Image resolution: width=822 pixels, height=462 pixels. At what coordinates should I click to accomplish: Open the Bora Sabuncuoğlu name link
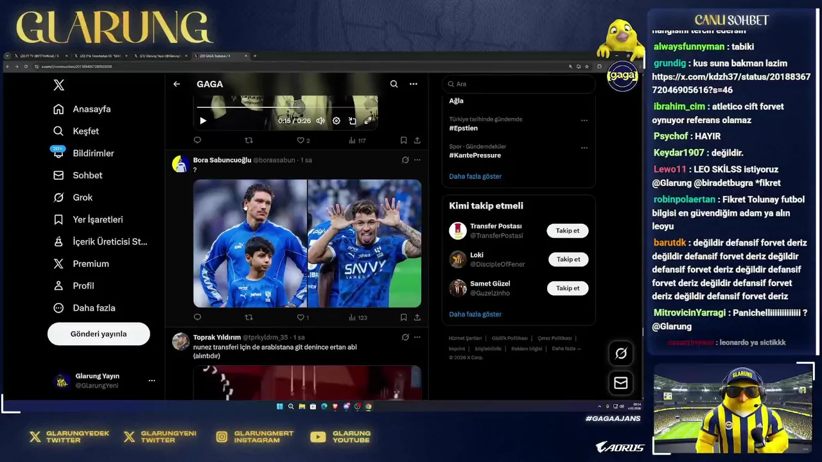[x=222, y=160]
